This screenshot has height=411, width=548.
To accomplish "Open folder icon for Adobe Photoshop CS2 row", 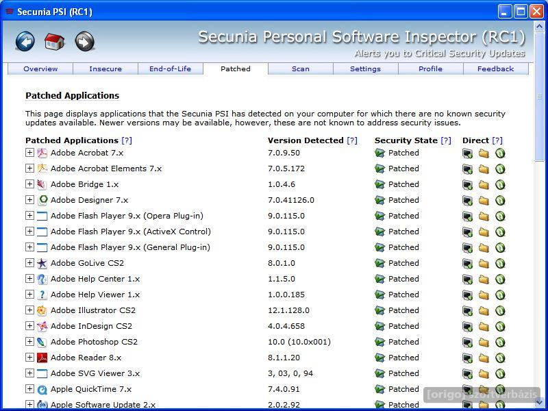I will coord(484,342).
